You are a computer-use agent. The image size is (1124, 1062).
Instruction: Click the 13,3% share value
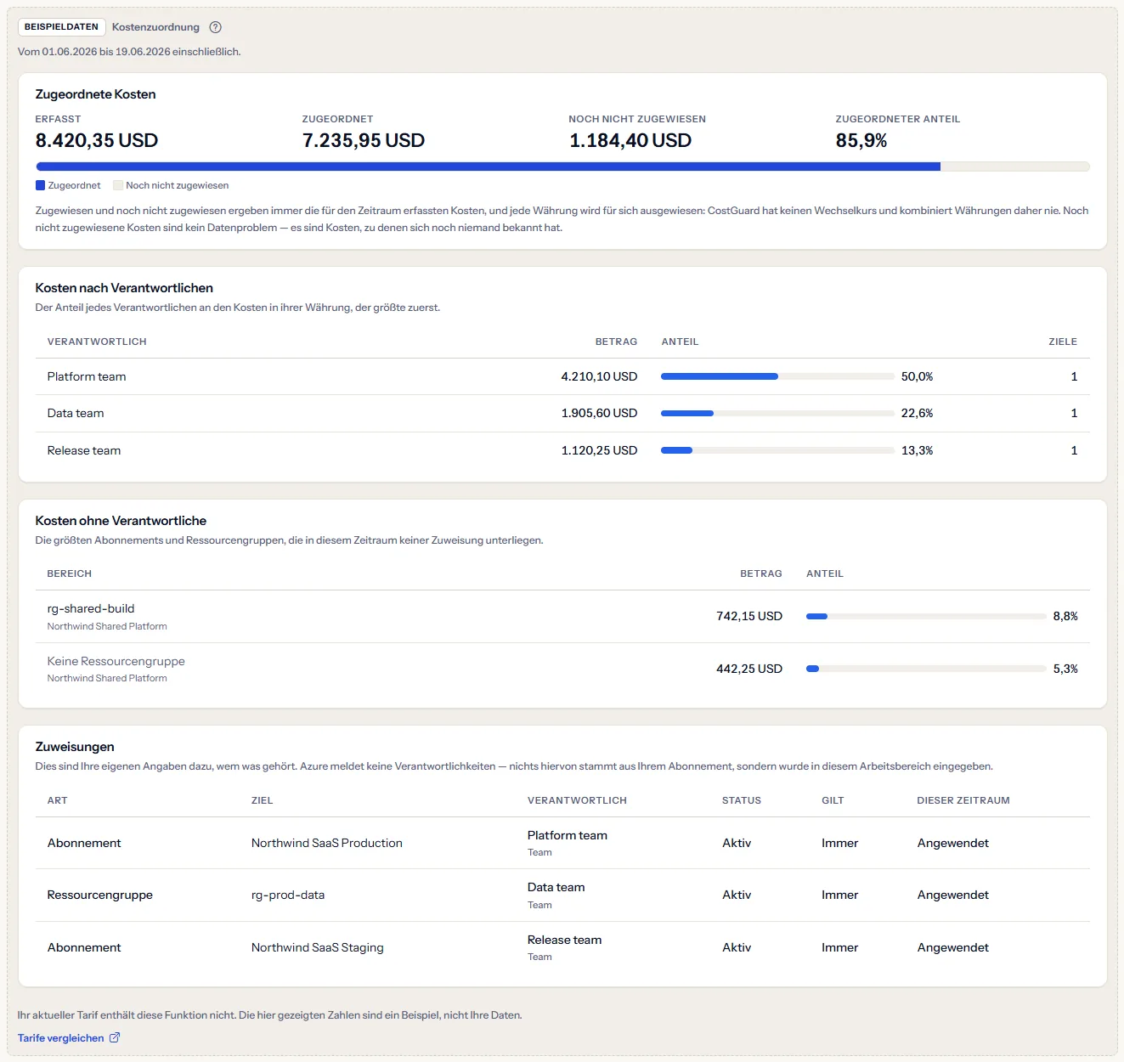[x=917, y=450]
